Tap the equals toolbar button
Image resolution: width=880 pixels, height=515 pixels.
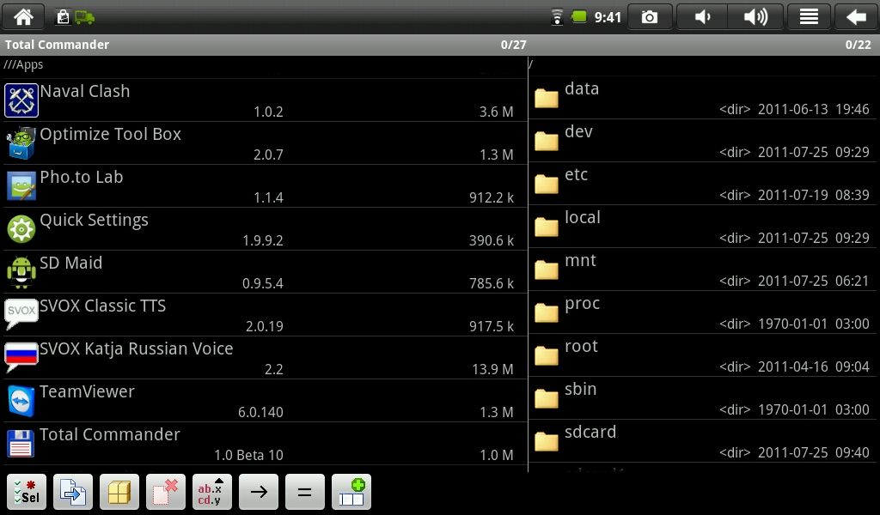(x=305, y=492)
